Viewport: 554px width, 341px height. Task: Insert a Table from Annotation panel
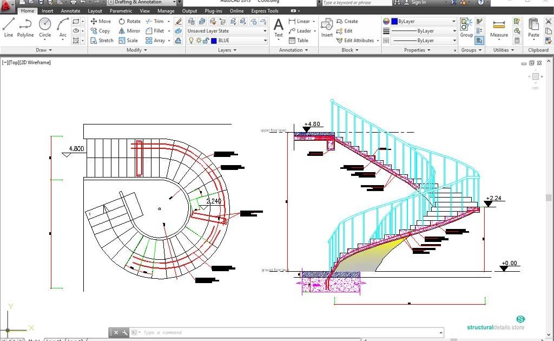click(x=299, y=40)
